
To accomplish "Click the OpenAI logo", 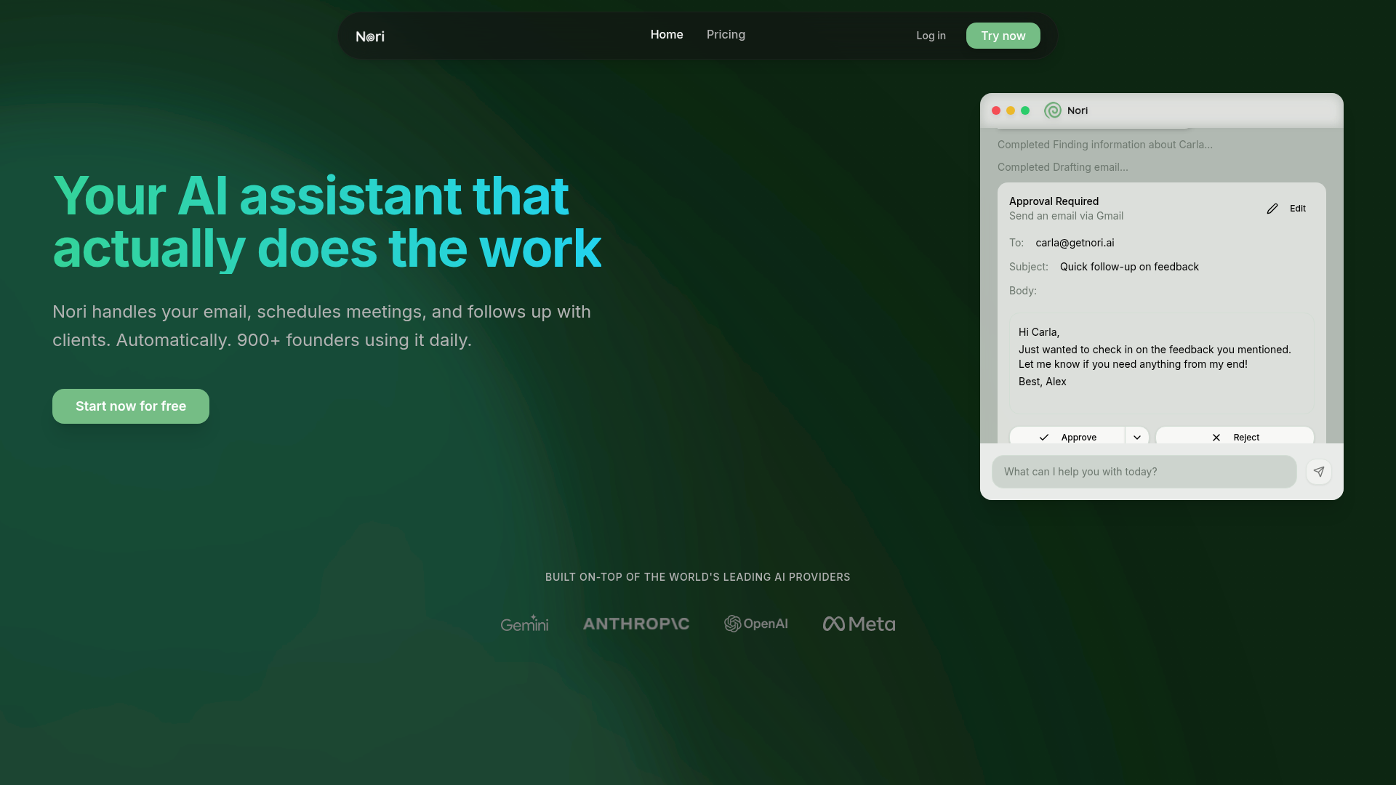I will click(756, 624).
